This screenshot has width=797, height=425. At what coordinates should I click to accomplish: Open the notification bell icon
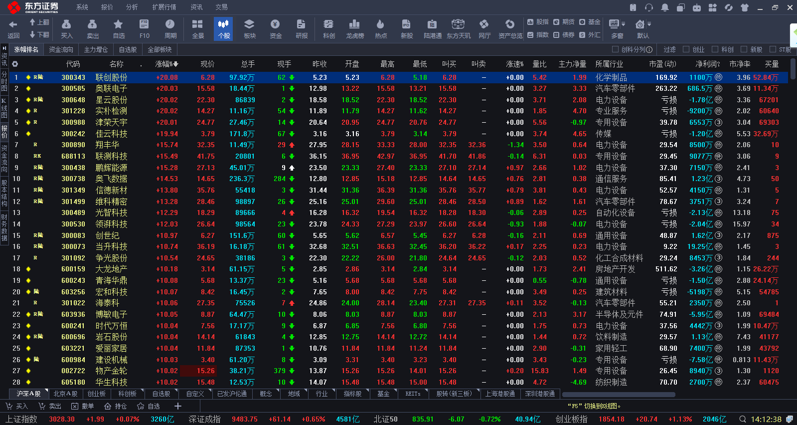coord(665,7)
